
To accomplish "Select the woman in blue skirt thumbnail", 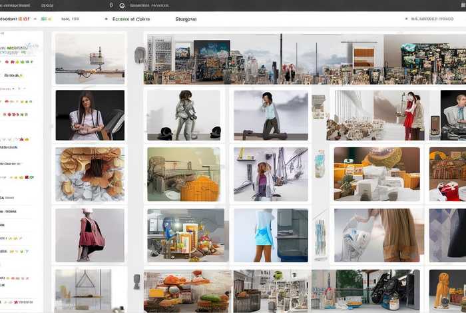I will coord(270,235).
